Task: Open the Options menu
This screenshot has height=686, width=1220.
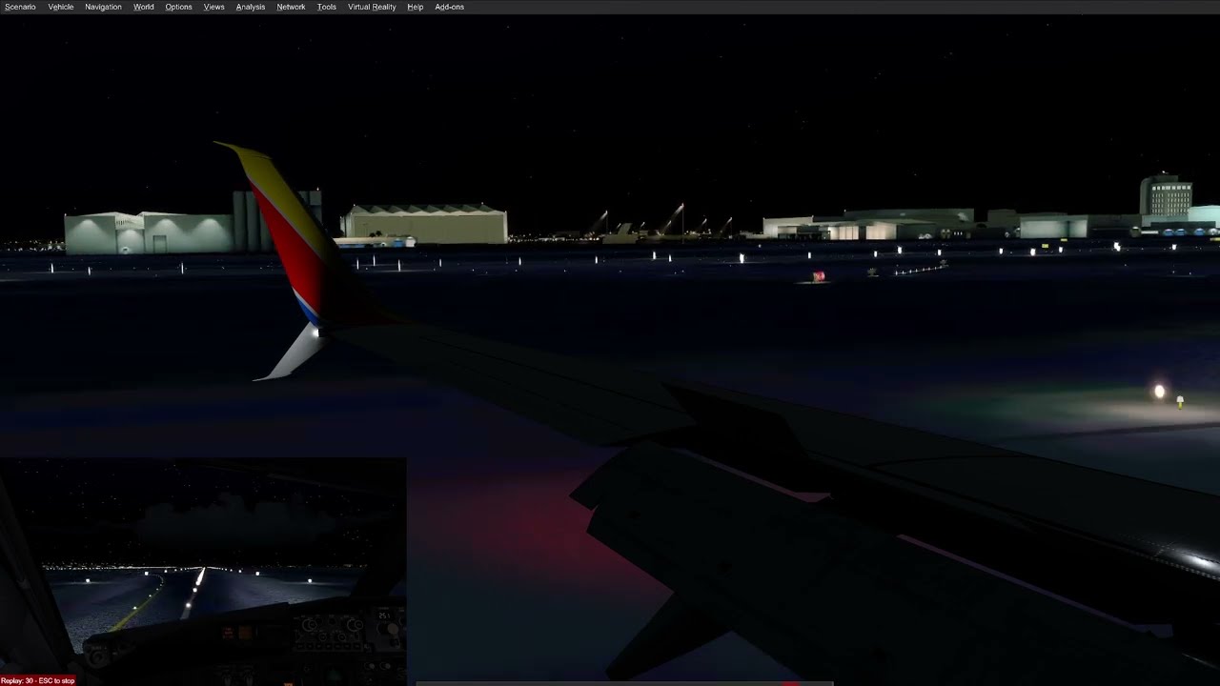Action: pyautogui.click(x=178, y=7)
